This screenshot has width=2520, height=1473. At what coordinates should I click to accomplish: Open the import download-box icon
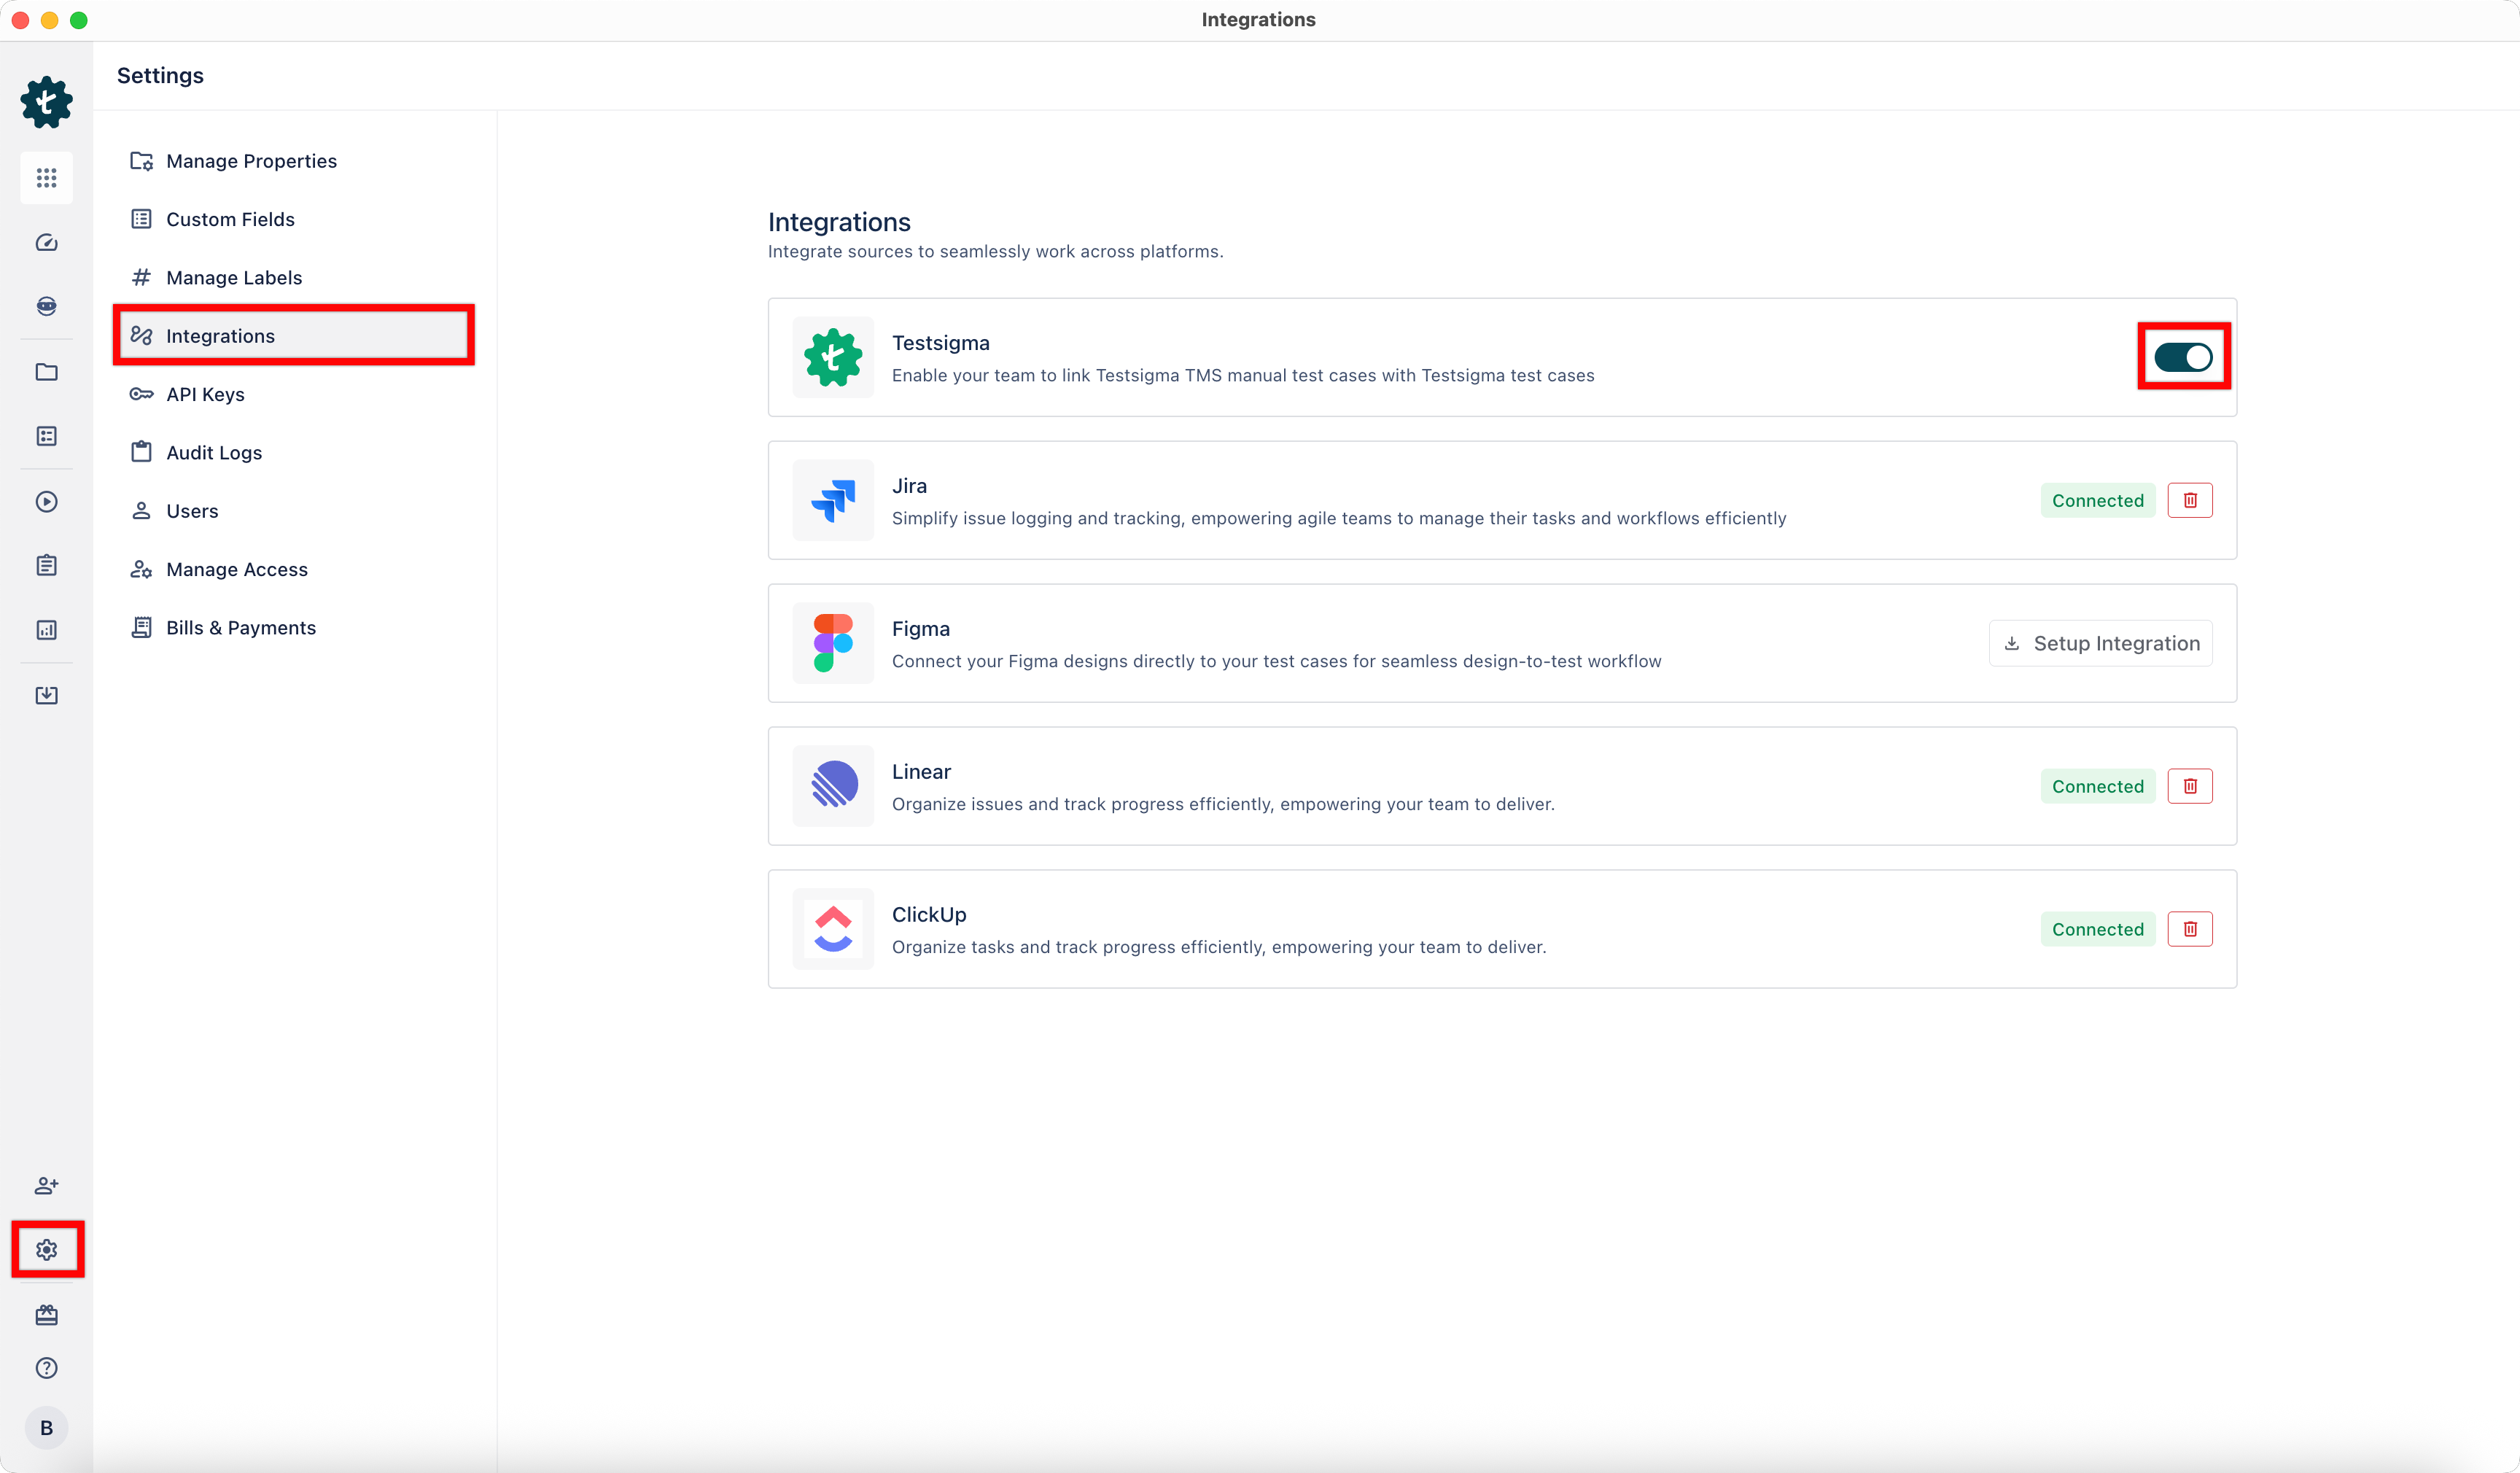[46, 695]
